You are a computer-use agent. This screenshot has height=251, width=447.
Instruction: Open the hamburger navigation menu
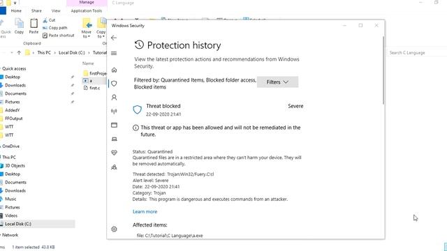click(x=114, y=53)
